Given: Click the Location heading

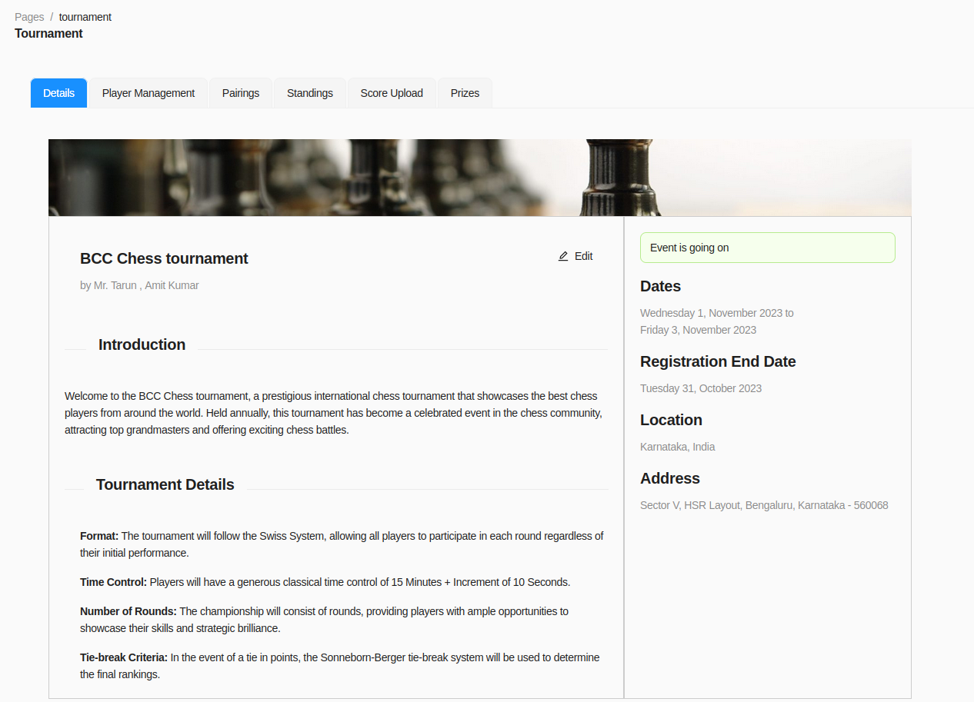Looking at the screenshot, I should pos(671,420).
